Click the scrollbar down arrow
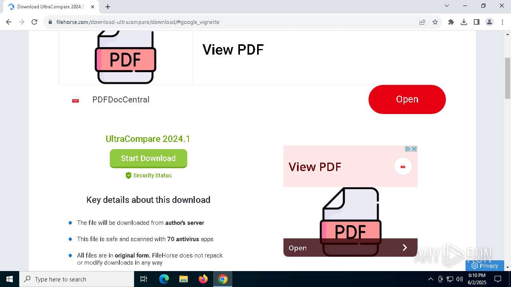Viewport: 511px width, 287px height. click(508, 267)
